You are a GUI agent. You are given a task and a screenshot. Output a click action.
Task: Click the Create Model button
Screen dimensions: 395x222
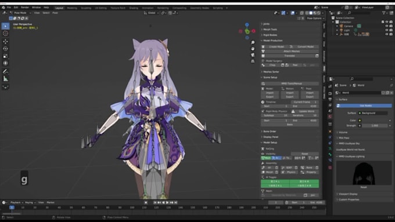click(x=275, y=47)
